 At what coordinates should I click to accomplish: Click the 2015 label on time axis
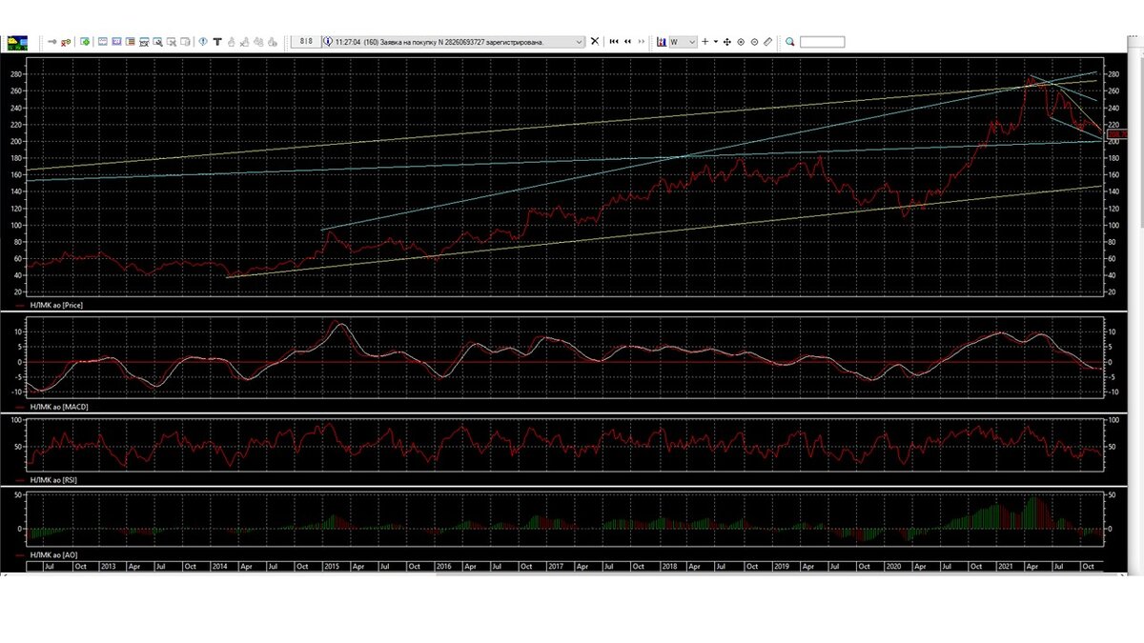pos(332,566)
